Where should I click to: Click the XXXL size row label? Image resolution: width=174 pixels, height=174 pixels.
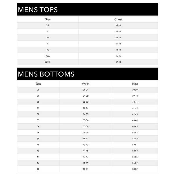[48, 62]
